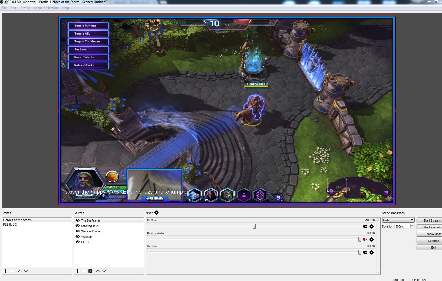Viewport: 442px width, 281px height.
Task: Click Start Recording button
Action: [x=430, y=227]
